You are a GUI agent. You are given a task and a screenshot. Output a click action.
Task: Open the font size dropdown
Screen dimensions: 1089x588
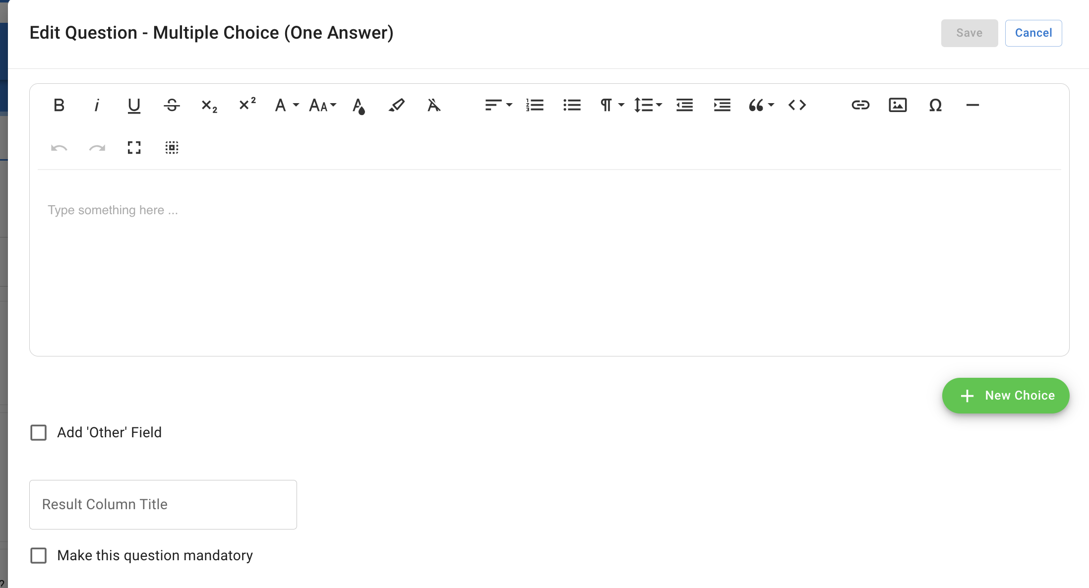(x=322, y=105)
